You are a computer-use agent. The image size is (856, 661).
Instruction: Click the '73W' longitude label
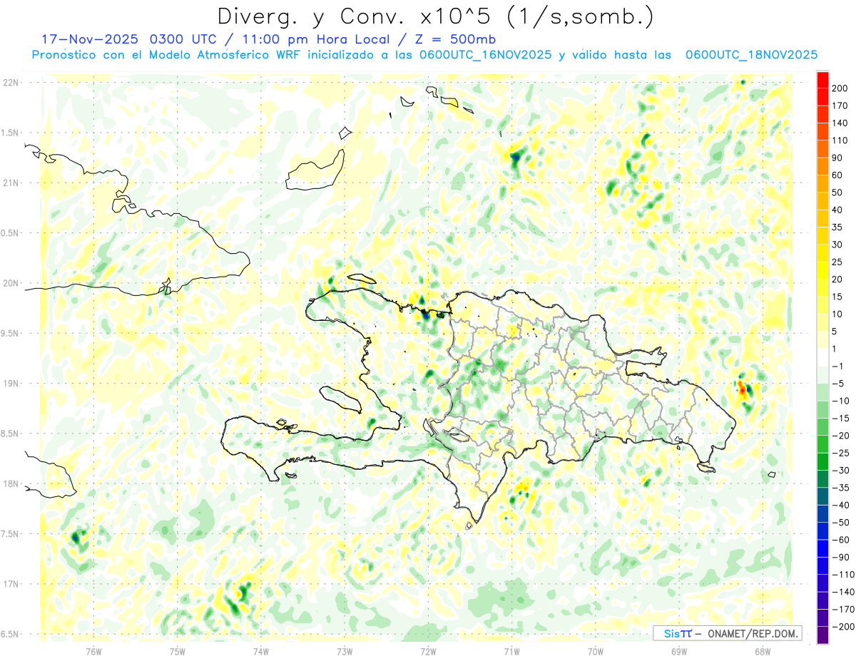pos(345,651)
